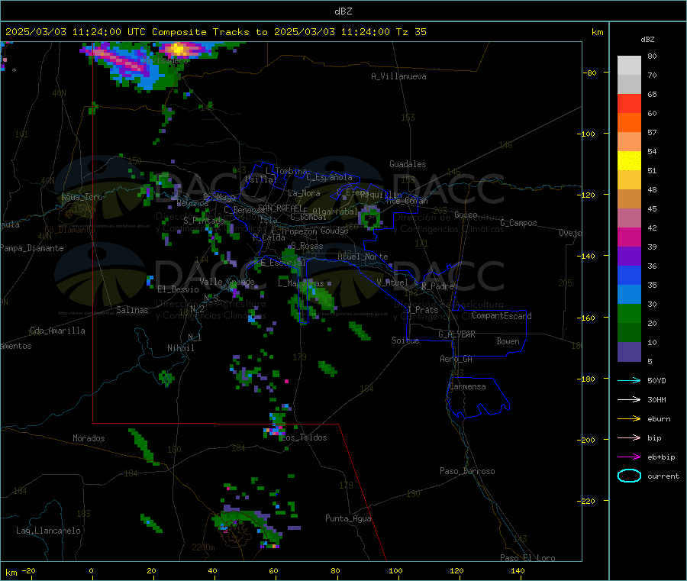Click the 'Goudge' map label
The width and height of the screenshot is (687, 581).
pyautogui.click(x=334, y=231)
